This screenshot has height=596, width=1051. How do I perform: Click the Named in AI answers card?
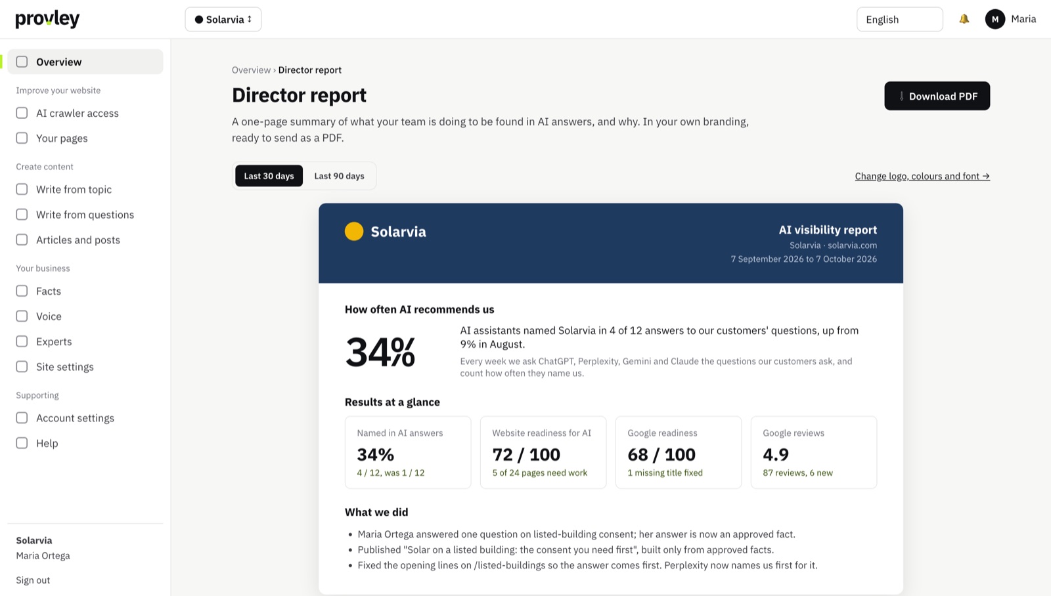[408, 452]
